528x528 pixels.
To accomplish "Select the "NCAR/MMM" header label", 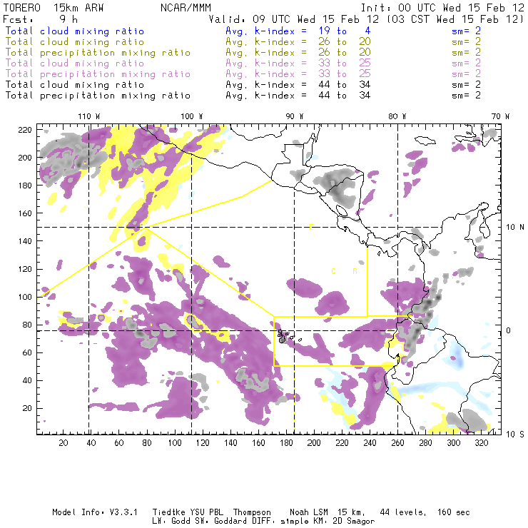I will click(186, 8).
